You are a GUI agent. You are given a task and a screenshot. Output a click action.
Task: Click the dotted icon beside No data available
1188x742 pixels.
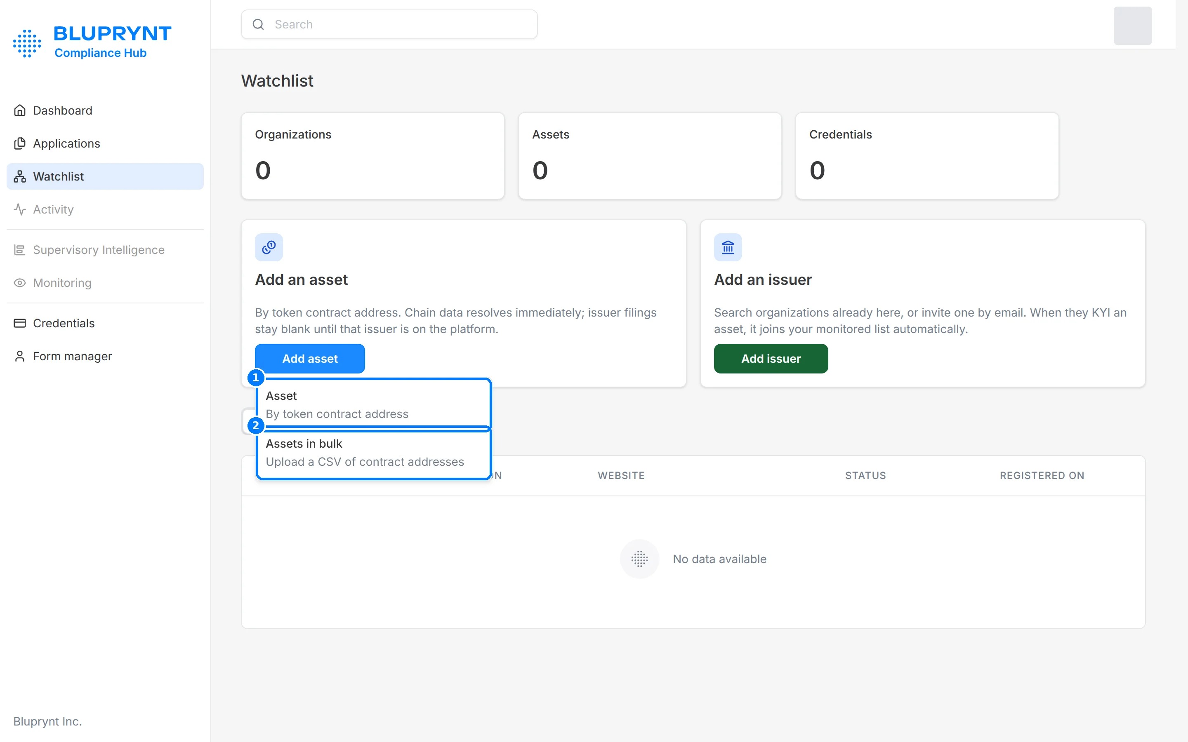[x=639, y=559]
